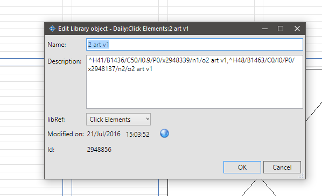The image size is (322, 196).
Task: Open the libRef Click Elements combo box
Action: 118,119
